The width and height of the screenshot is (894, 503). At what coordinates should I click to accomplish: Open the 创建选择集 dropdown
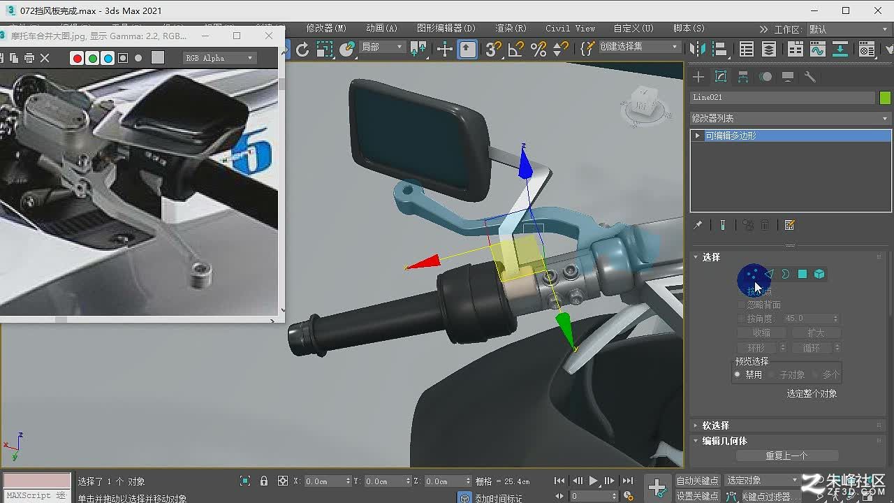click(639, 47)
